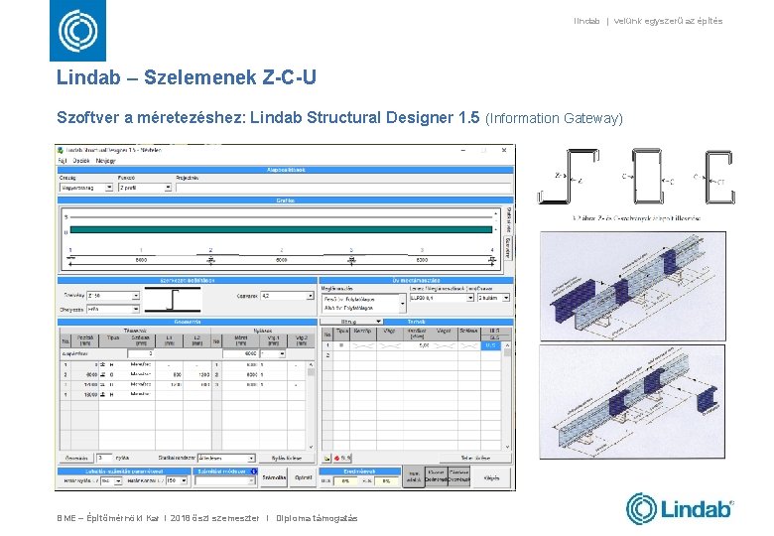Click the Structural Designer title bar app icon

(x=61, y=150)
